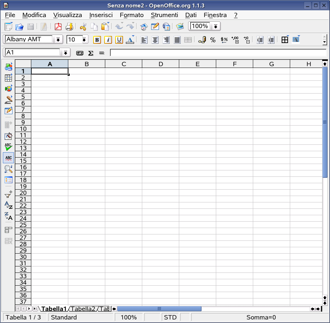Image resolution: width=330 pixels, height=323 pixels.
Task: Open the font size dropdown
Action: [84, 39]
